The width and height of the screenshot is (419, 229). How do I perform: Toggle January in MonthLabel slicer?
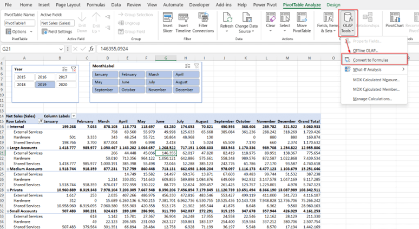pos(105,75)
